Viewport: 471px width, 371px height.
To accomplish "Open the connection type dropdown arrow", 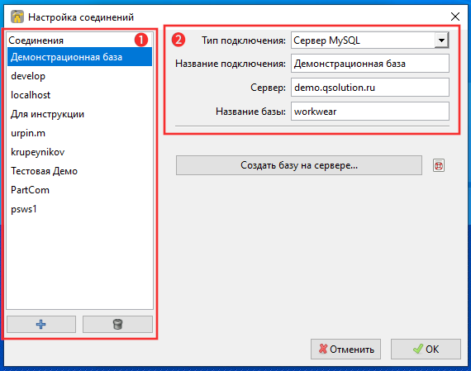I will pyautogui.click(x=441, y=40).
